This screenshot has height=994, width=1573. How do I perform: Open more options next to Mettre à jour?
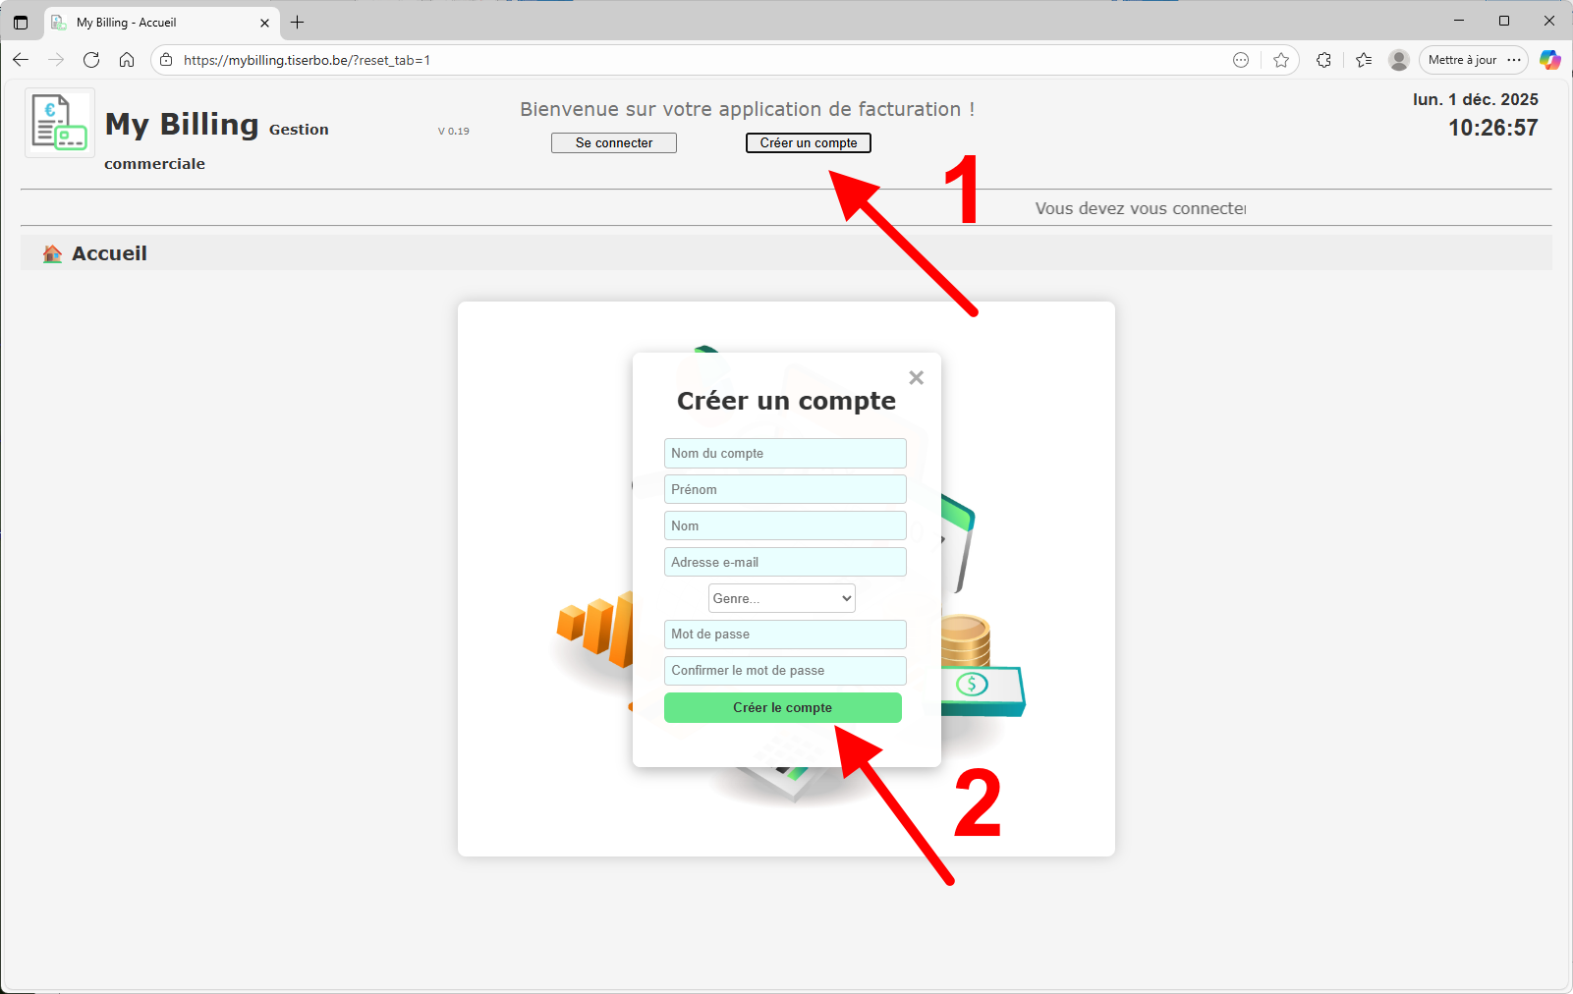coord(1516,60)
